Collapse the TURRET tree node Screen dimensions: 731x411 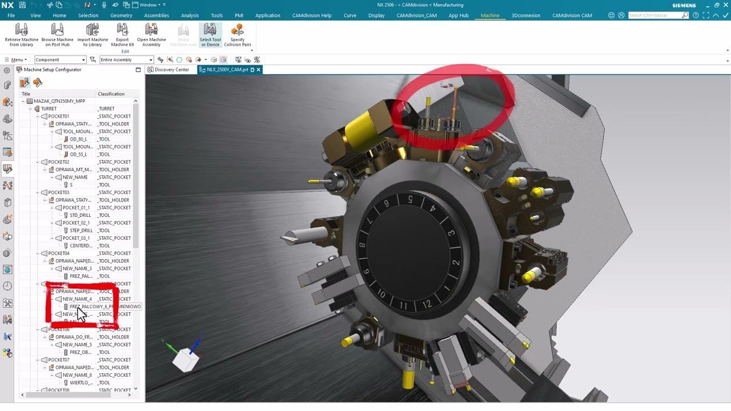(30, 108)
